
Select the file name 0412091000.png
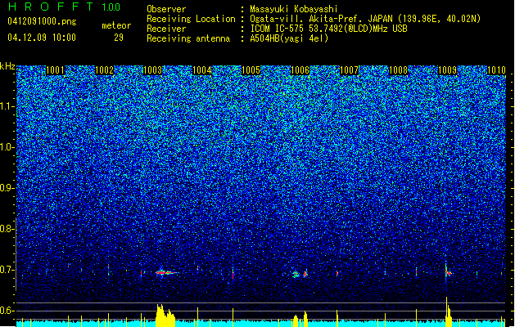[x=42, y=21]
